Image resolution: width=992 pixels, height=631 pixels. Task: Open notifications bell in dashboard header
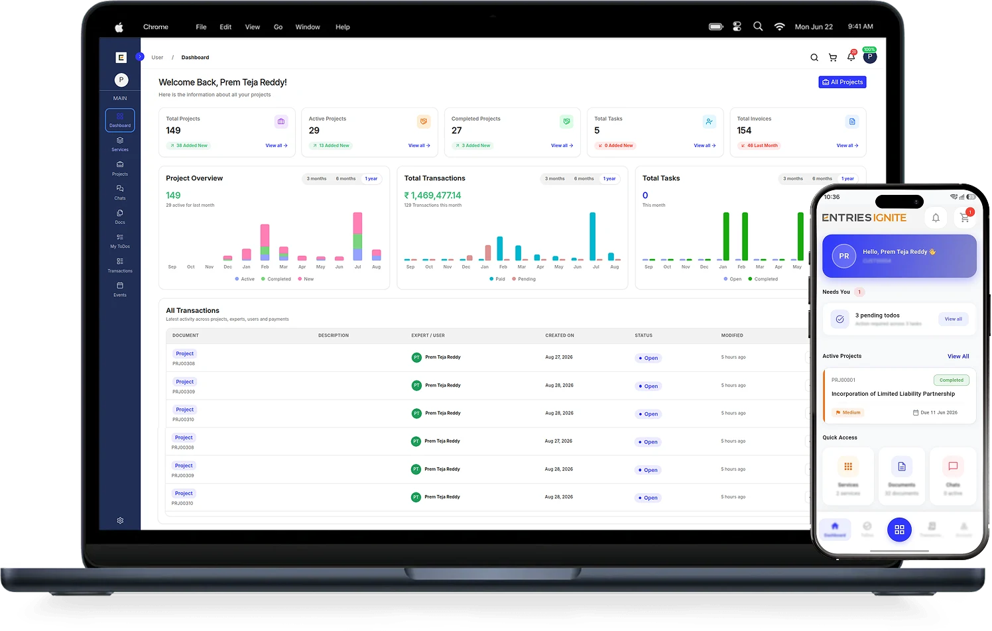(851, 56)
